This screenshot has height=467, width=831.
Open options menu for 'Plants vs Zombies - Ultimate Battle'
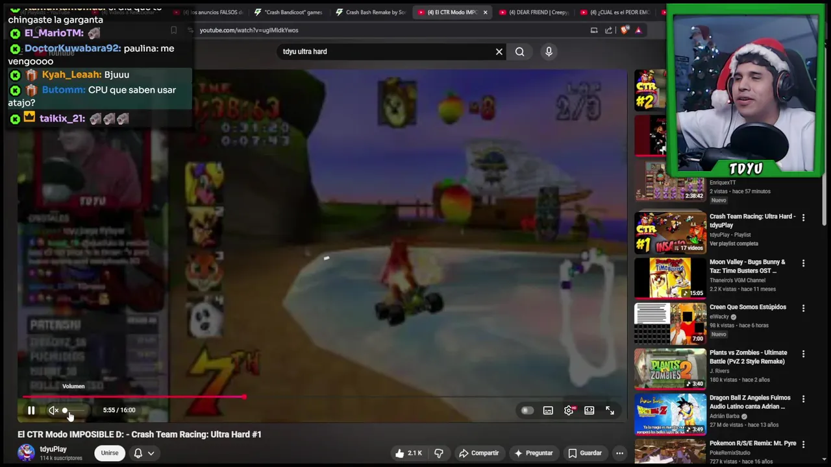point(803,353)
